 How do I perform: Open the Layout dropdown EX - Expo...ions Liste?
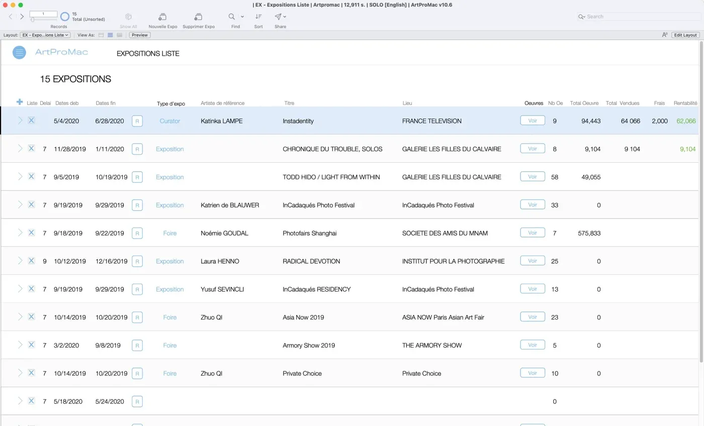pos(45,35)
